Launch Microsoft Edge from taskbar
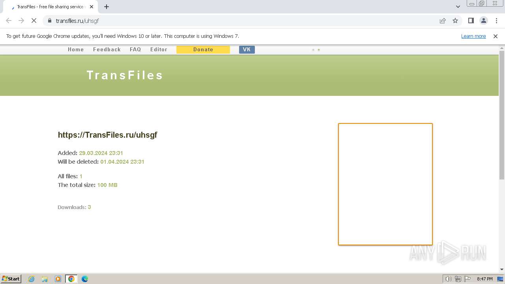This screenshot has height=284, width=505. (x=85, y=279)
